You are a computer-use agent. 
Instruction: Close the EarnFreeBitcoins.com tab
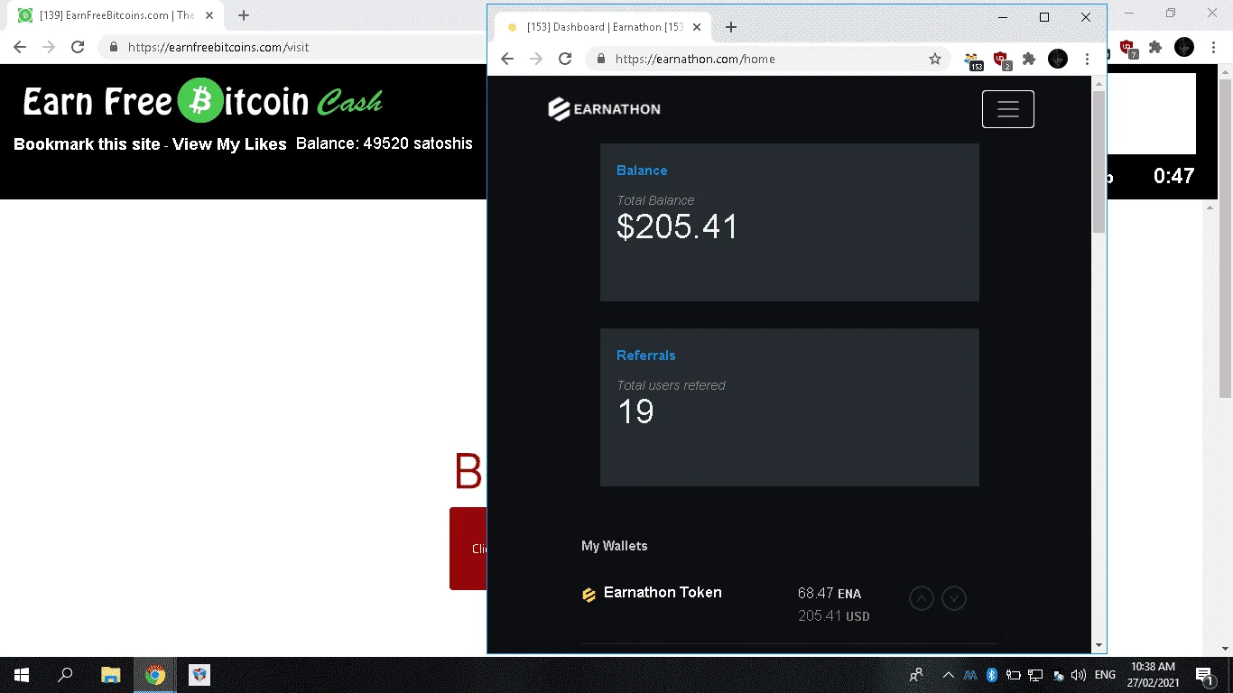coord(210,15)
